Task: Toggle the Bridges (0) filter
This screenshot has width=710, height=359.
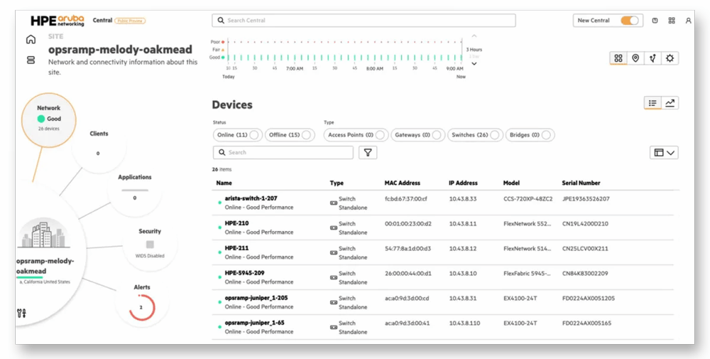Action: click(x=530, y=135)
